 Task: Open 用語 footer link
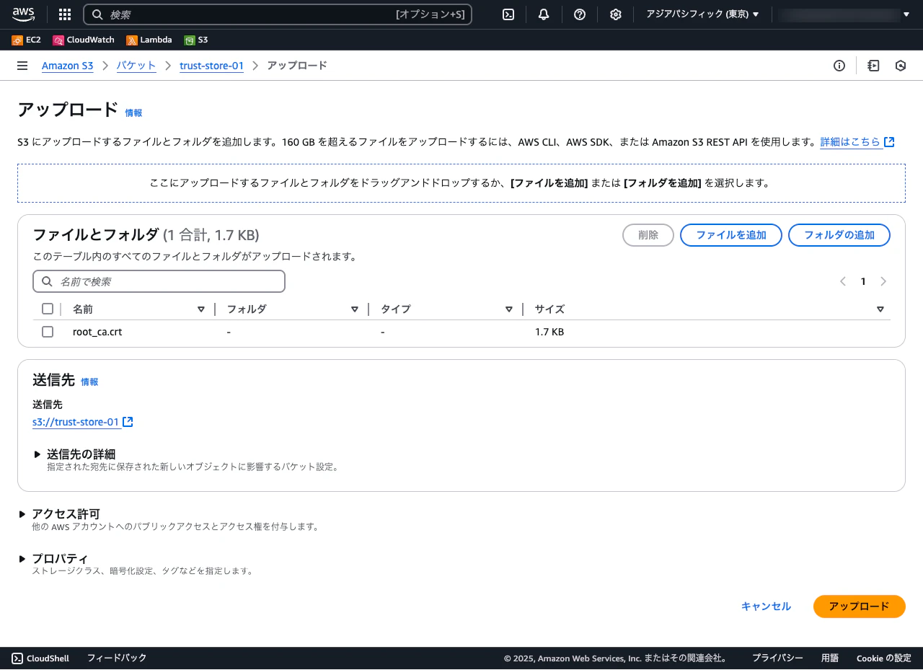(x=830, y=658)
